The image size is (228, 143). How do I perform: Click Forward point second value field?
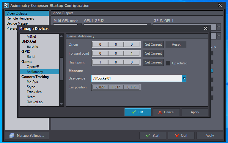click(116, 53)
